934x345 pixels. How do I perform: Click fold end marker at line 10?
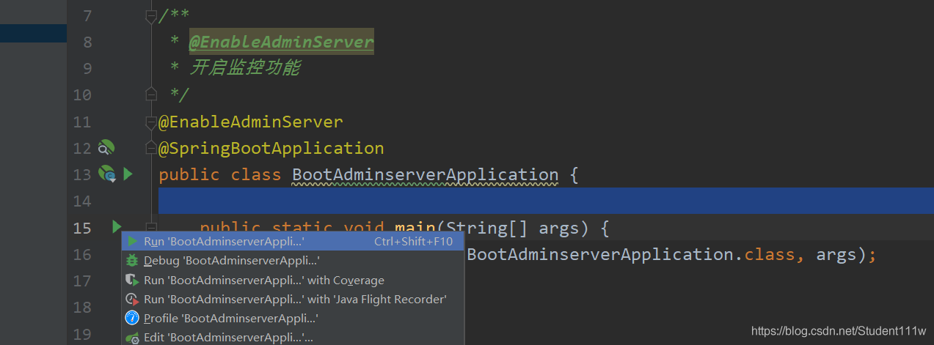tap(151, 94)
